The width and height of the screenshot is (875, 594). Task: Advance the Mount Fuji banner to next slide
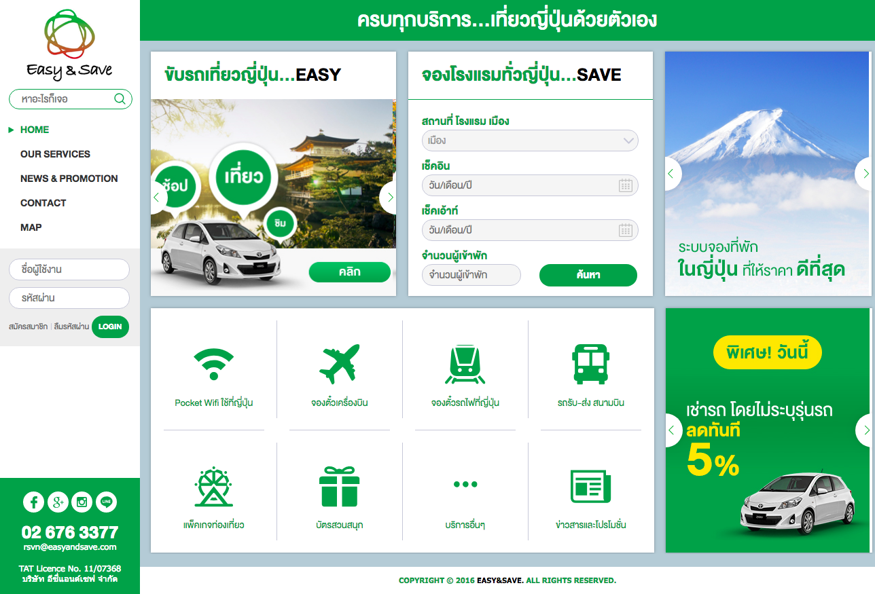click(x=863, y=174)
